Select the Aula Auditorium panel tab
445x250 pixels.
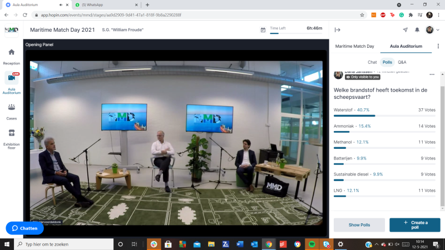(x=406, y=46)
